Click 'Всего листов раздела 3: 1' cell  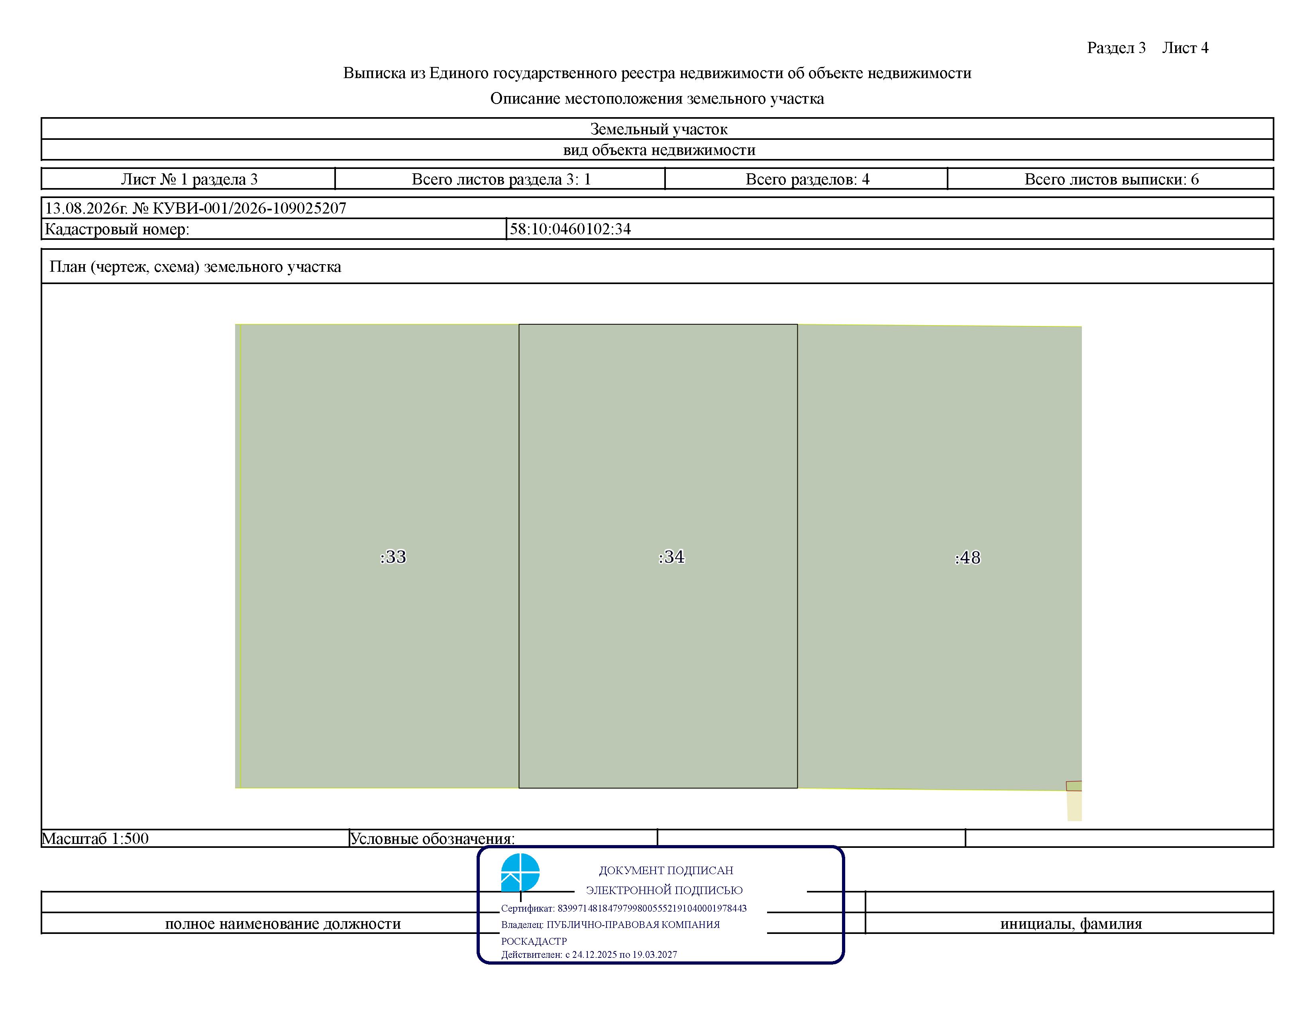(500, 179)
